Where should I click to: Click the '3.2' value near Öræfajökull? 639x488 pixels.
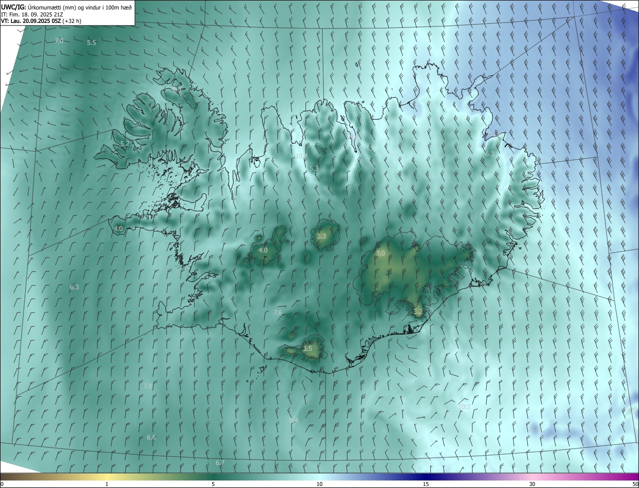coord(418,311)
